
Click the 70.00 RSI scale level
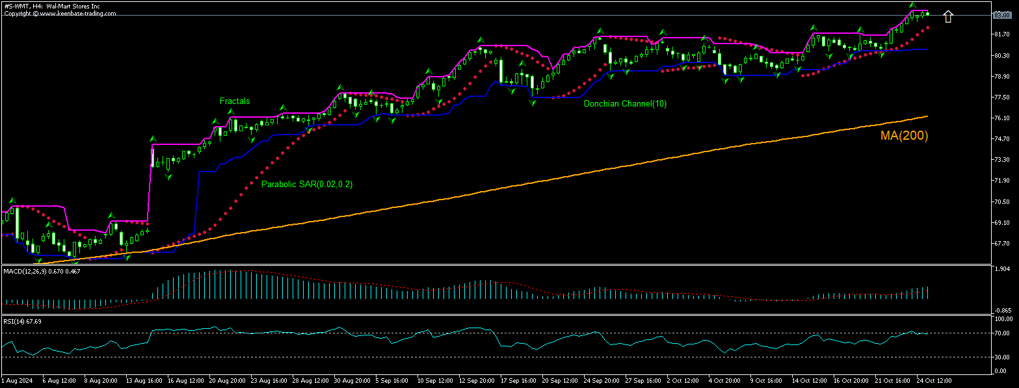(x=1001, y=333)
